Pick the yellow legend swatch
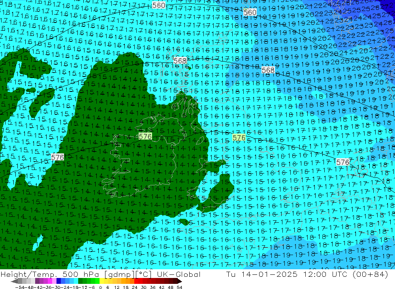The width and height of the screenshot is (395, 289). point(102,281)
